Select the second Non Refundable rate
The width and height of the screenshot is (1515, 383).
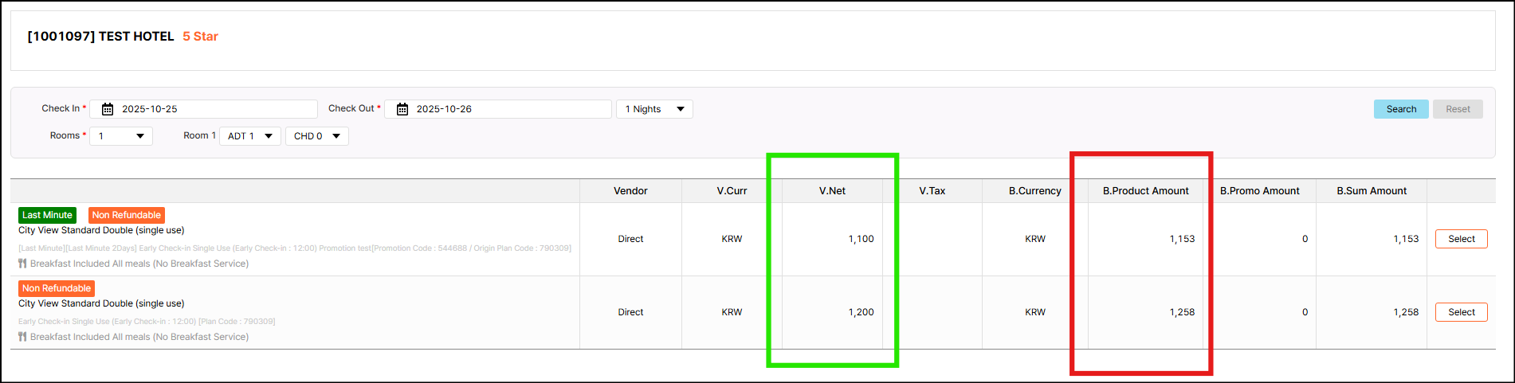1461,312
